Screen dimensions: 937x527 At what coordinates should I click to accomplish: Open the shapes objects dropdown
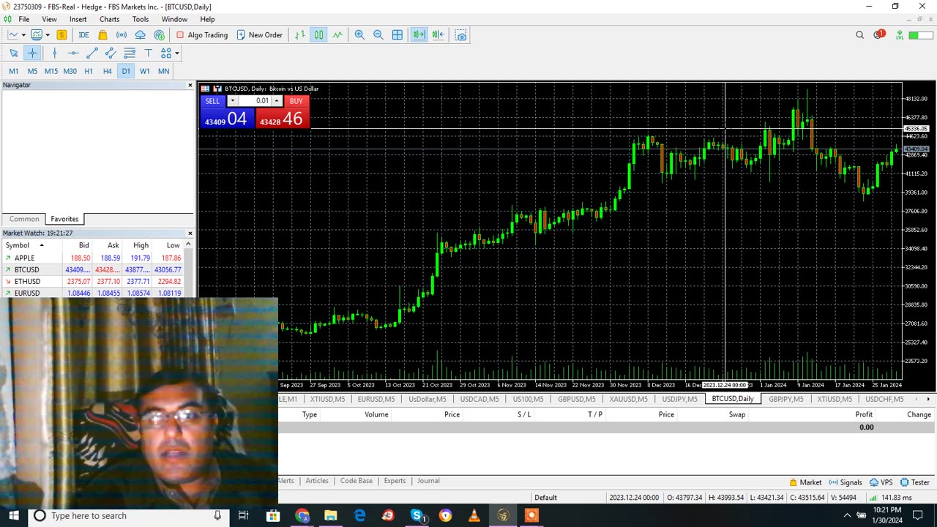pyautogui.click(x=176, y=53)
